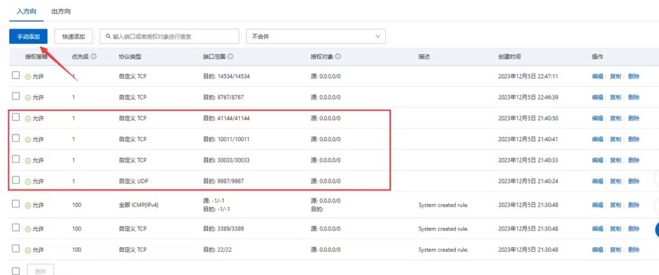Click 删除 for port 8767/8767 rule

click(x=634, y=97)
